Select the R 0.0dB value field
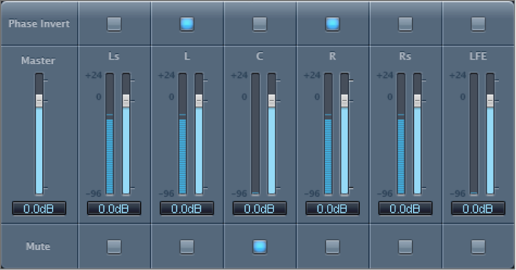Viewport: 516px width, 270px height. [332, 208]
